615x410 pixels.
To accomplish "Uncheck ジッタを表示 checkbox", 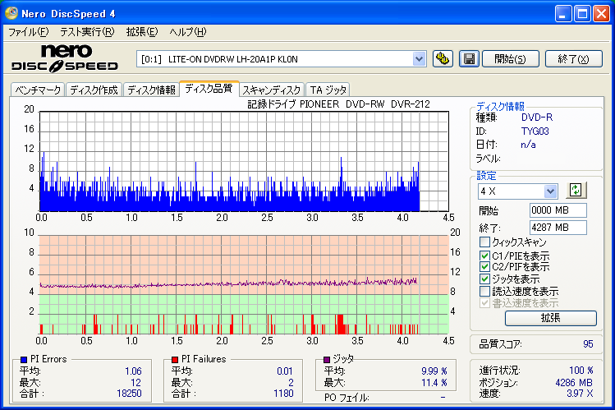I will (484, 279).
